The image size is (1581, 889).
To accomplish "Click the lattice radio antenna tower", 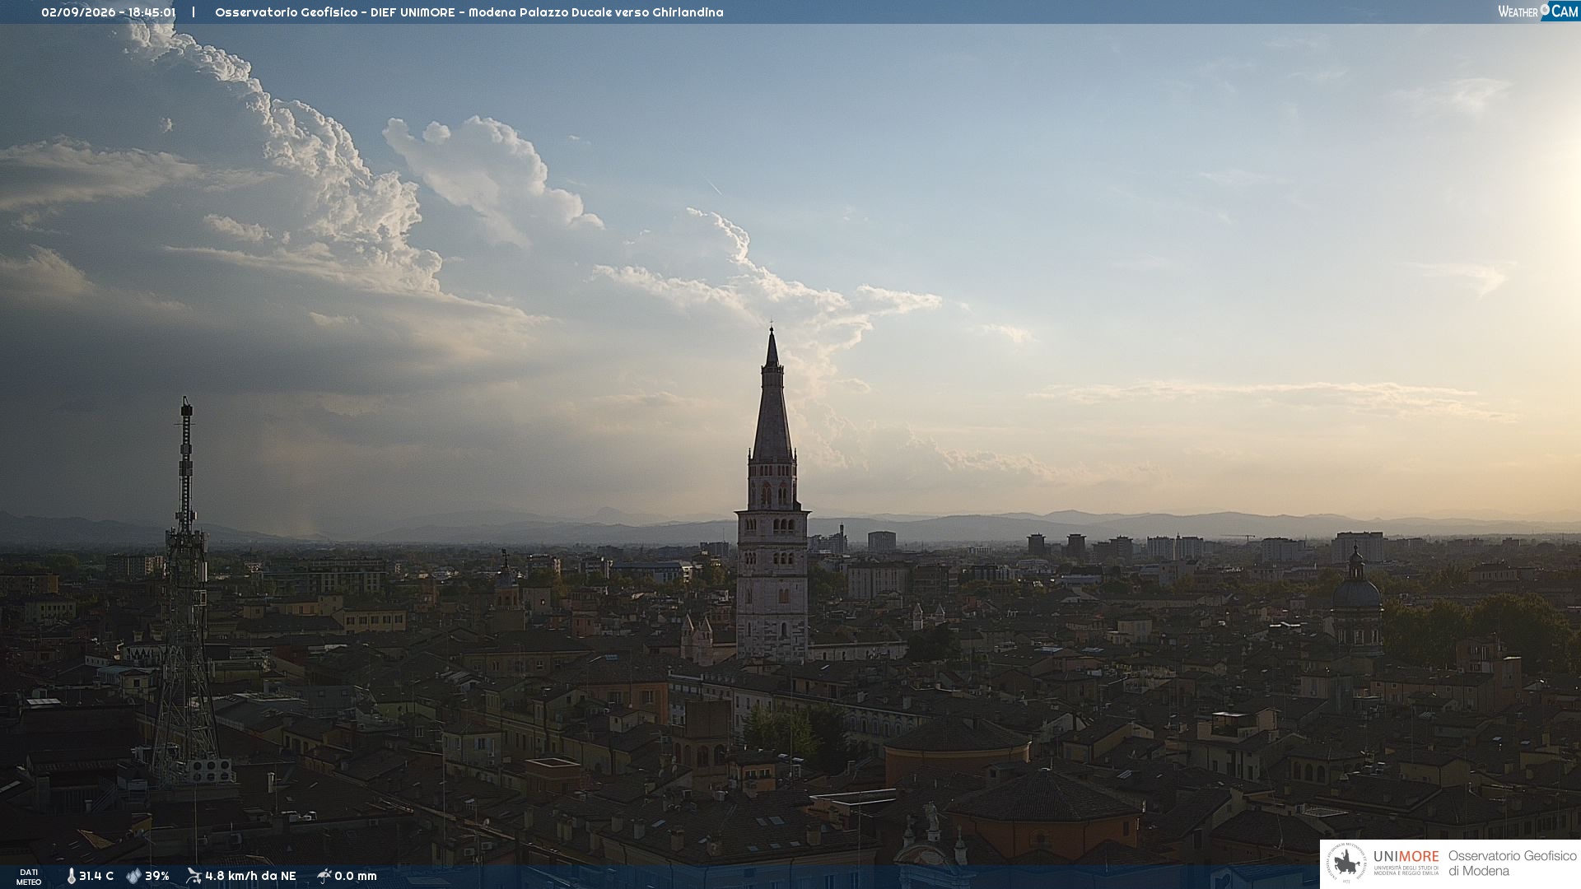I will pos(186,593).
